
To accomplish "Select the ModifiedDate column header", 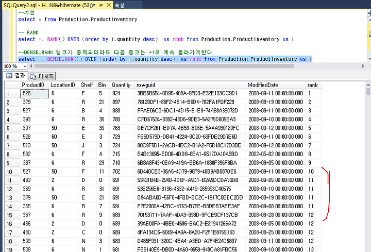I will tap(276, 85).
